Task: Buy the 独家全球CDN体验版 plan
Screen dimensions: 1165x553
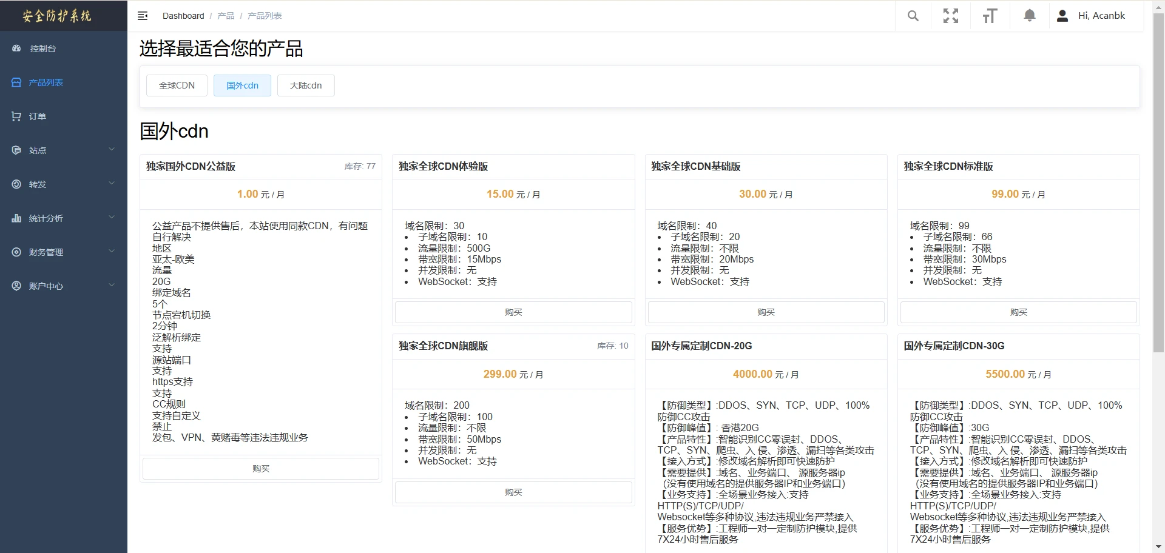Action: coord(513,312)
